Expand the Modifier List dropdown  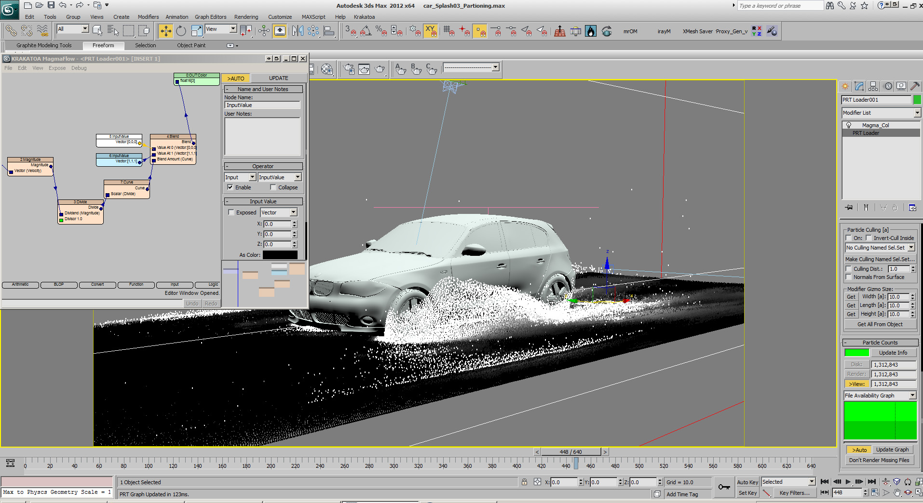click(x=917, y=113)
